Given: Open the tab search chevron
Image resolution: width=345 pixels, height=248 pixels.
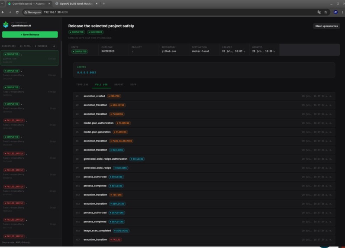Looking at the screenshot, I should 2,3.
